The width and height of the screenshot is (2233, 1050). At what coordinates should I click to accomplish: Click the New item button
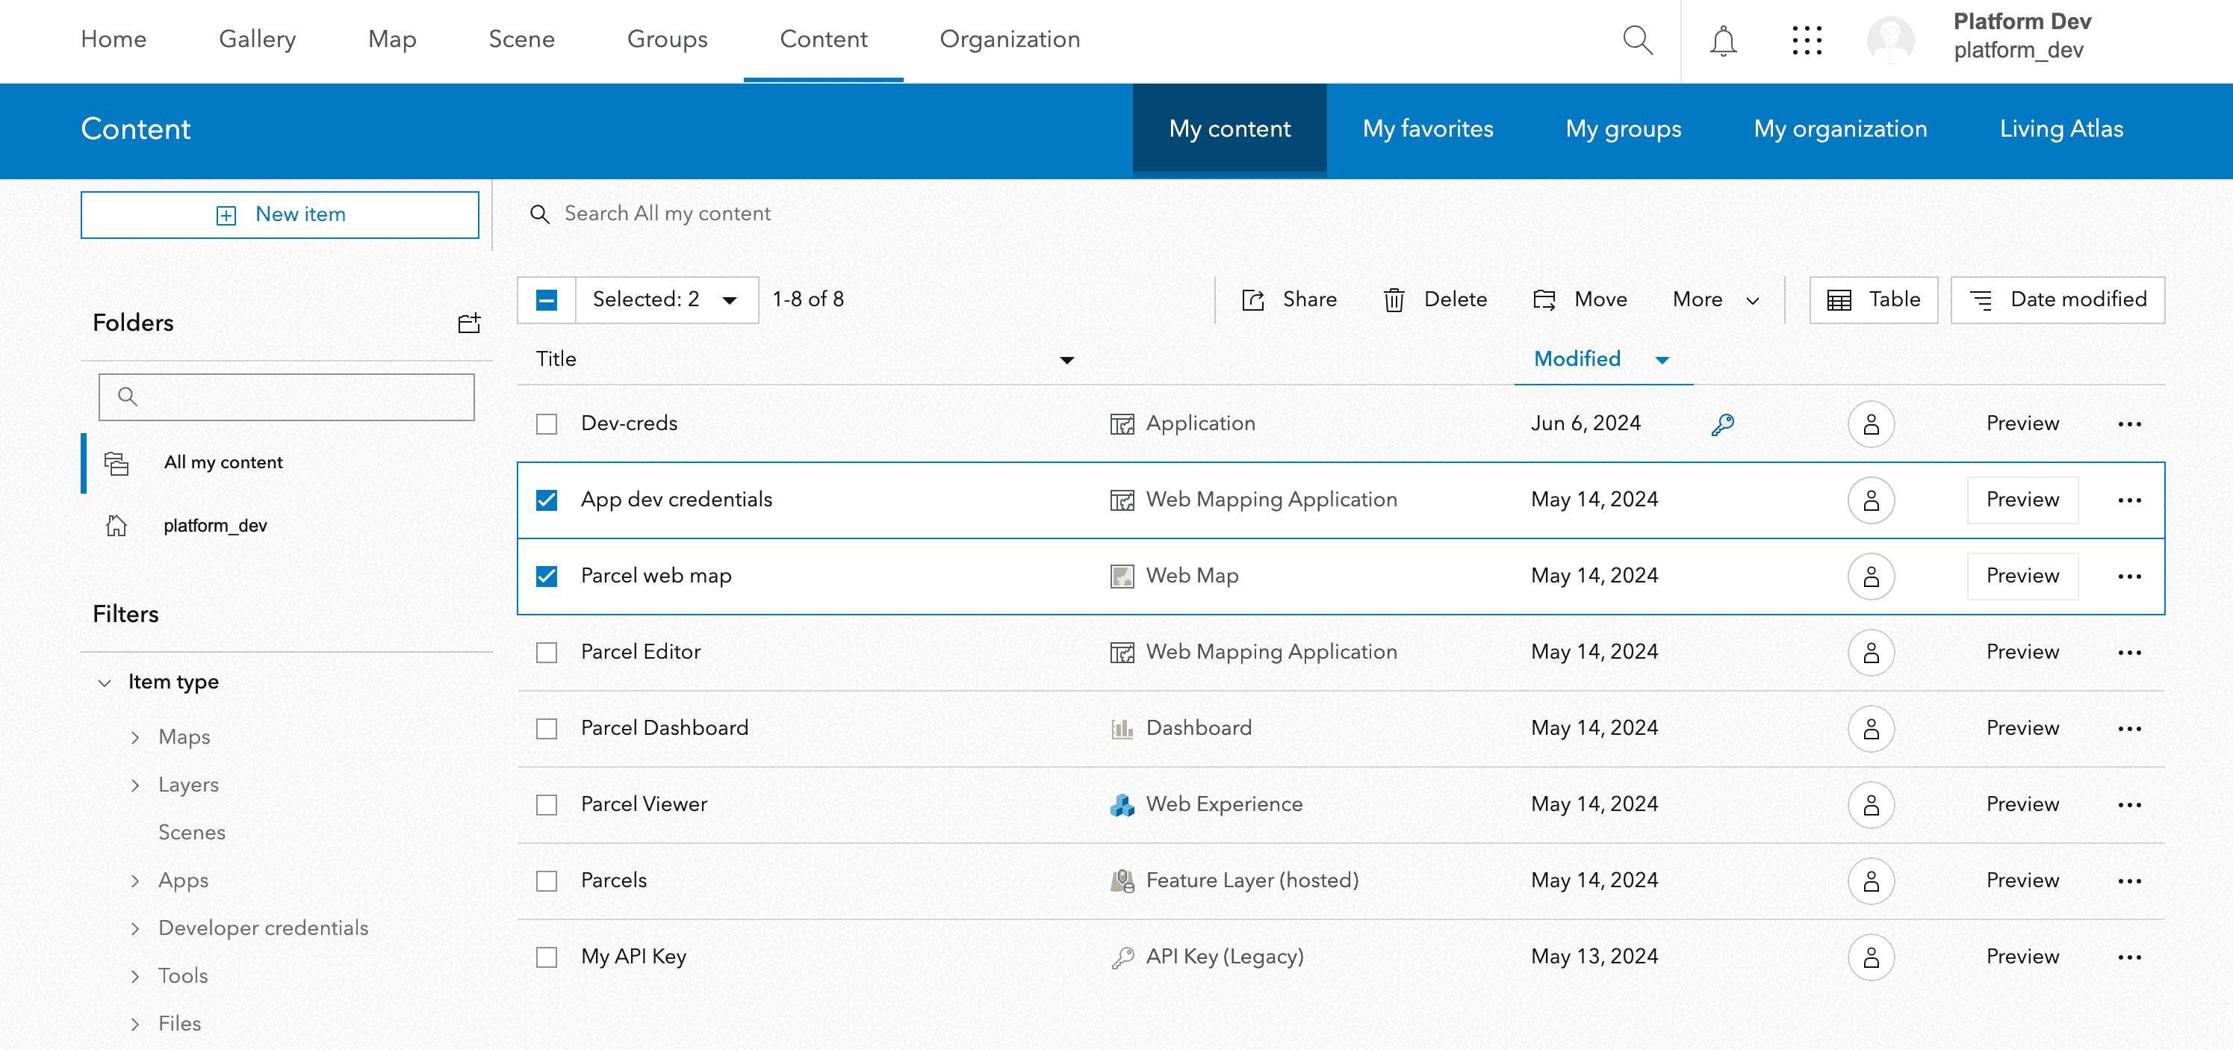[279, 214]
